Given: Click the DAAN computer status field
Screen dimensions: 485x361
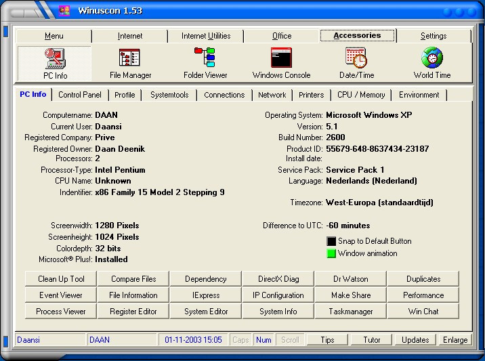Looking at the screenshot, I should pos(122,339).
